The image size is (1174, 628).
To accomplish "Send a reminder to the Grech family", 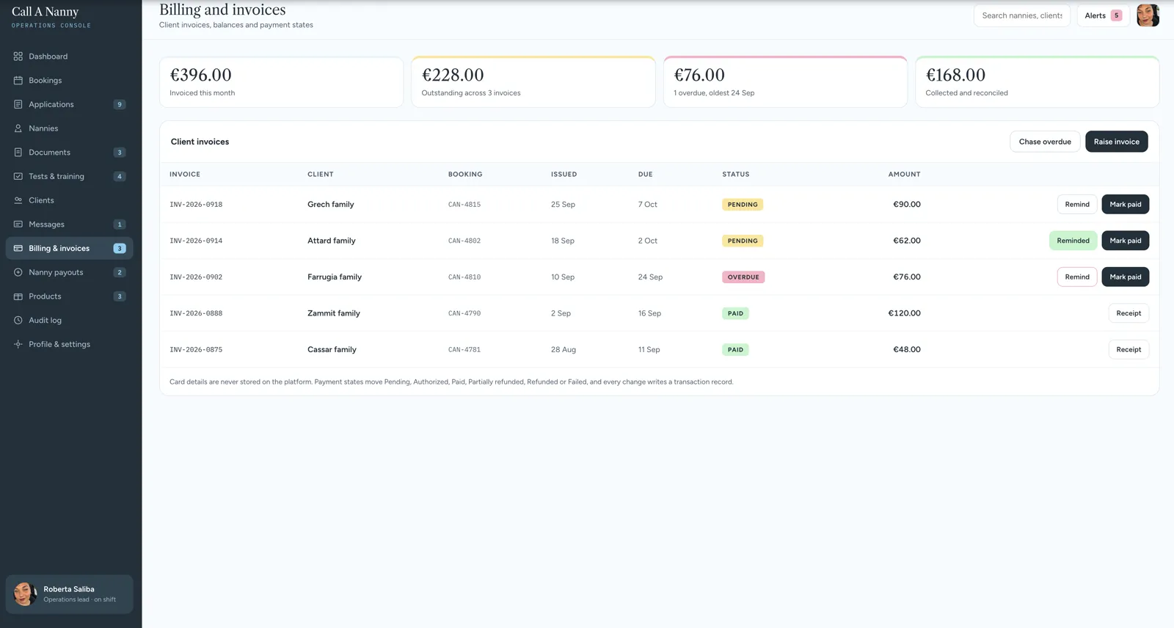I will point(1077,205).
